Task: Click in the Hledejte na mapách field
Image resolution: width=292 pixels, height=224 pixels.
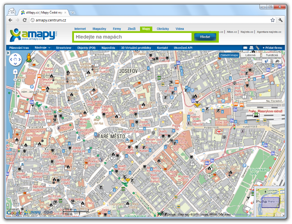Action: coord(133,37)
